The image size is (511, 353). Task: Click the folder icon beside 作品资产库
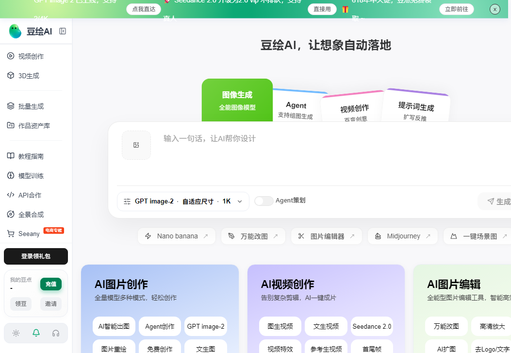click(11, 125)
